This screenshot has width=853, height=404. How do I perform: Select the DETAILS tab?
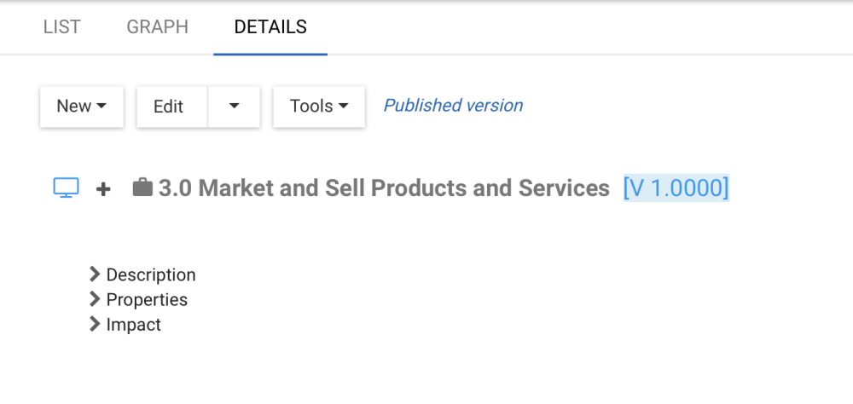270,27
